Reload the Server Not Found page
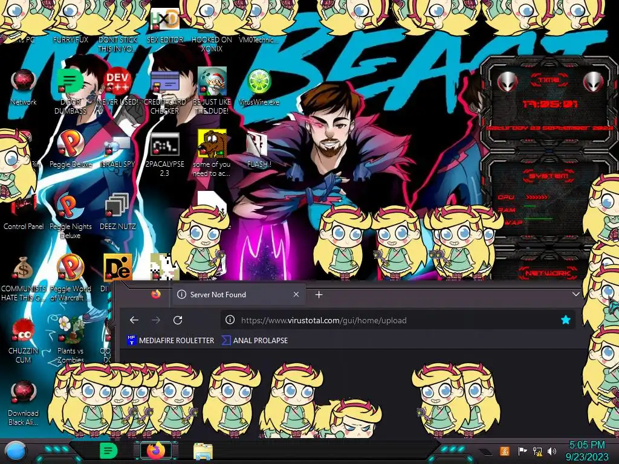Viewport: 619px width, 464px height. click(178, 320)
